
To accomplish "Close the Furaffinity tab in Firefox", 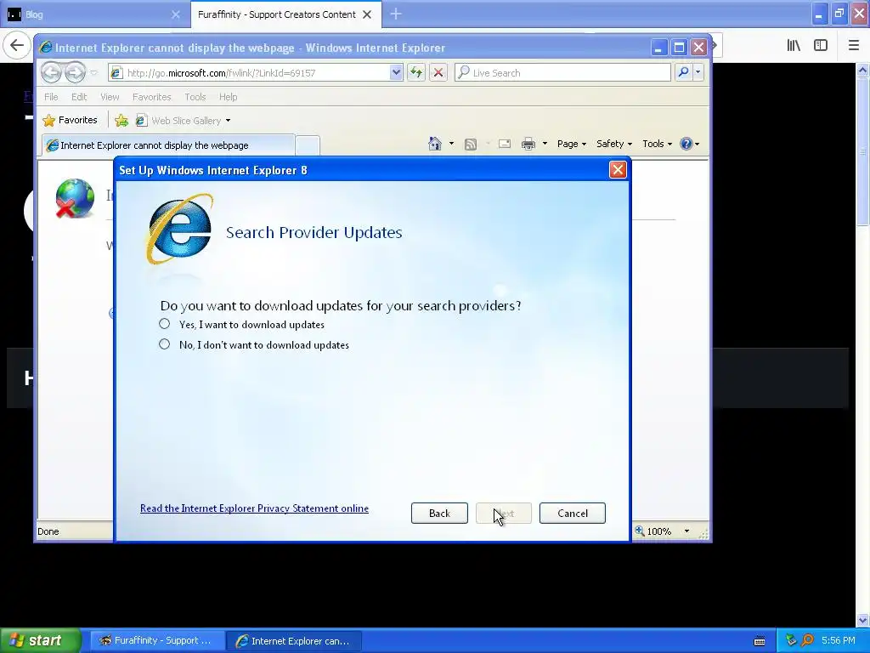I will [367, 14].
